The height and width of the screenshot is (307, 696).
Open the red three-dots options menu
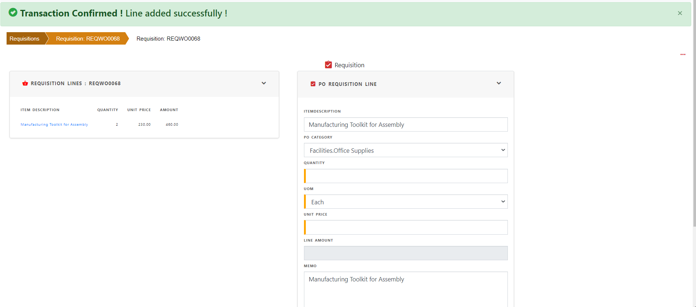pyautogui.click(x=683, y=54)
